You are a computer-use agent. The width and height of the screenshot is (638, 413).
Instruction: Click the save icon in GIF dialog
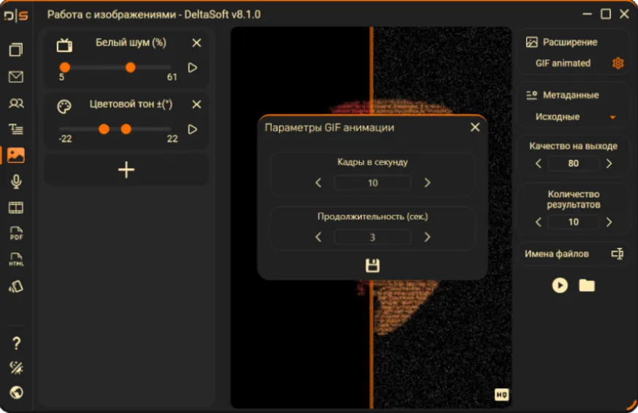[x=372, y=265]
